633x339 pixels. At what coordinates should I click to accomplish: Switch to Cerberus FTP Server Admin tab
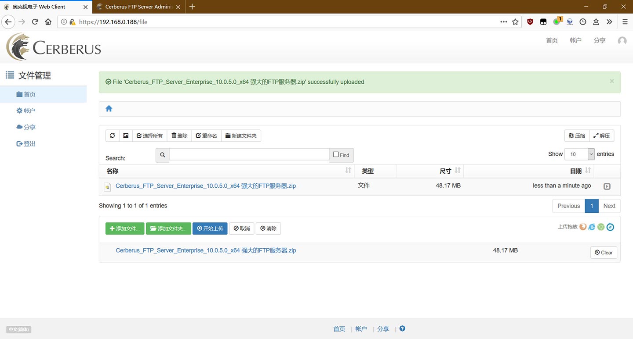click(138, 7)
